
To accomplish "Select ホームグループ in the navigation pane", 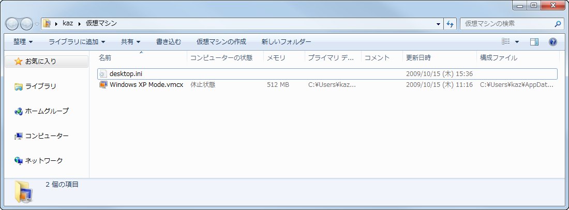I will click(x=47, y=111).
